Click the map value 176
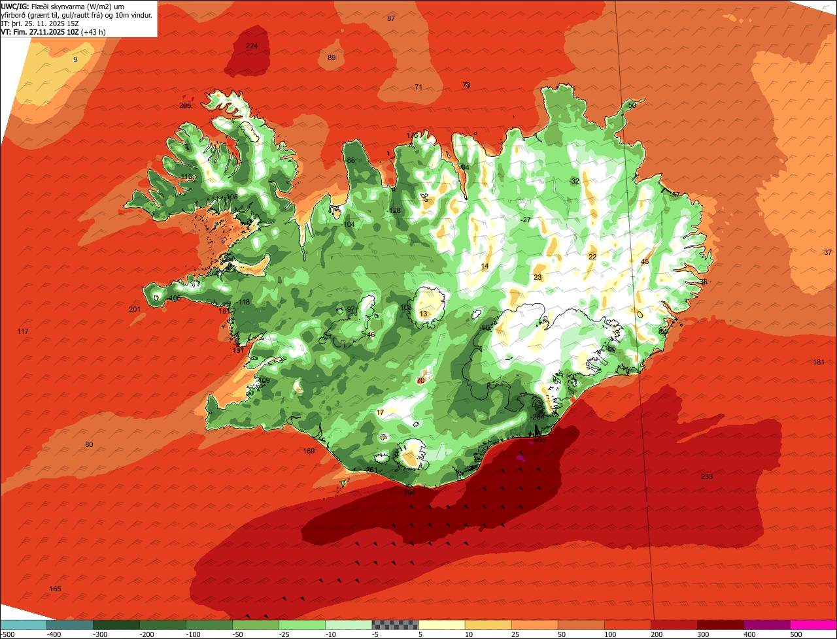Image resolution: width=837 pixels, height=639 pixels. click(x=412, y=135)
